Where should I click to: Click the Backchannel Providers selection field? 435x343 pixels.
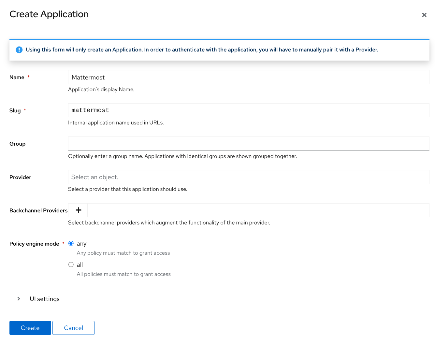pyautogui.click(x=258, y=210)
